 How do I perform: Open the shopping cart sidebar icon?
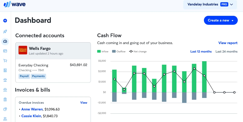5,61
